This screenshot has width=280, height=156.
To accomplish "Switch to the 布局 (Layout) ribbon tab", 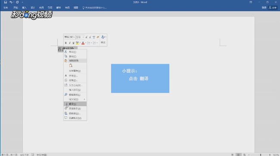I will (x=41, y=8).
